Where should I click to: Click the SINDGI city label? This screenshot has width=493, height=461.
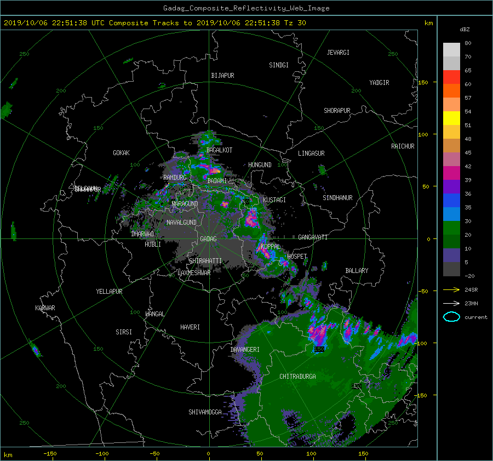(x=279, y=65)
